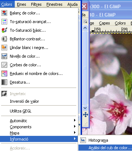Expand the Components submenu

pyautogui.click(x=38, y=127)
